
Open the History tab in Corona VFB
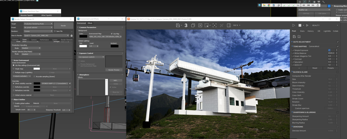click(x=310, y=31)
